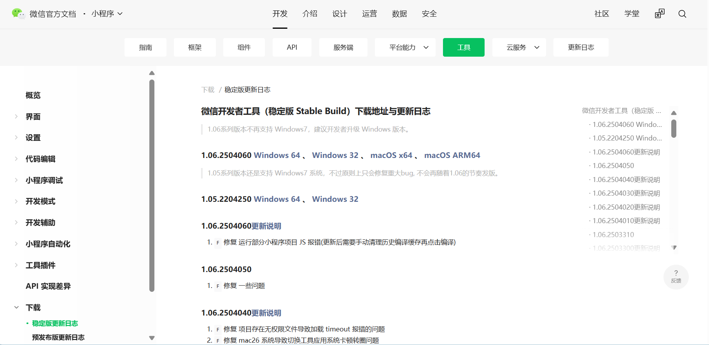The height and width of the screenshot is (345, 709).
Task: Jump to 1.06.2504040更新说明 in contents
Action: coord(626,179)
